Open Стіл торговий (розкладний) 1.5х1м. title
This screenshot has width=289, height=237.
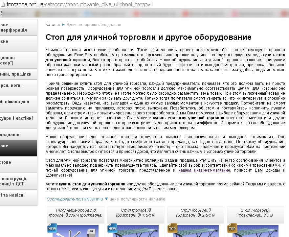point(136,213)
